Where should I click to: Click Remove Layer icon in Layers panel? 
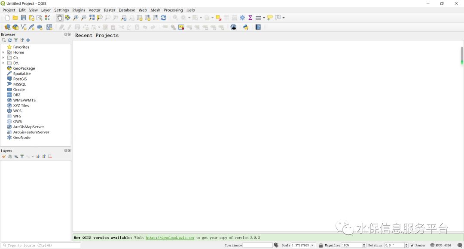point(50,157)
